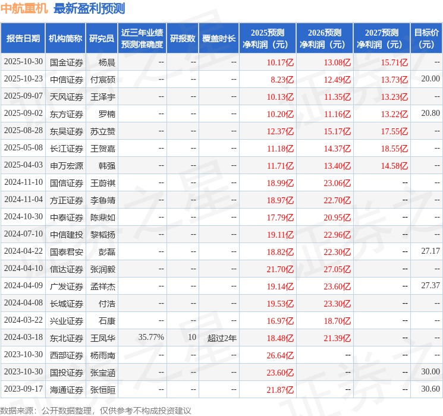Select the 报告日期 column header
443x416 pixels.
(23, 39)
